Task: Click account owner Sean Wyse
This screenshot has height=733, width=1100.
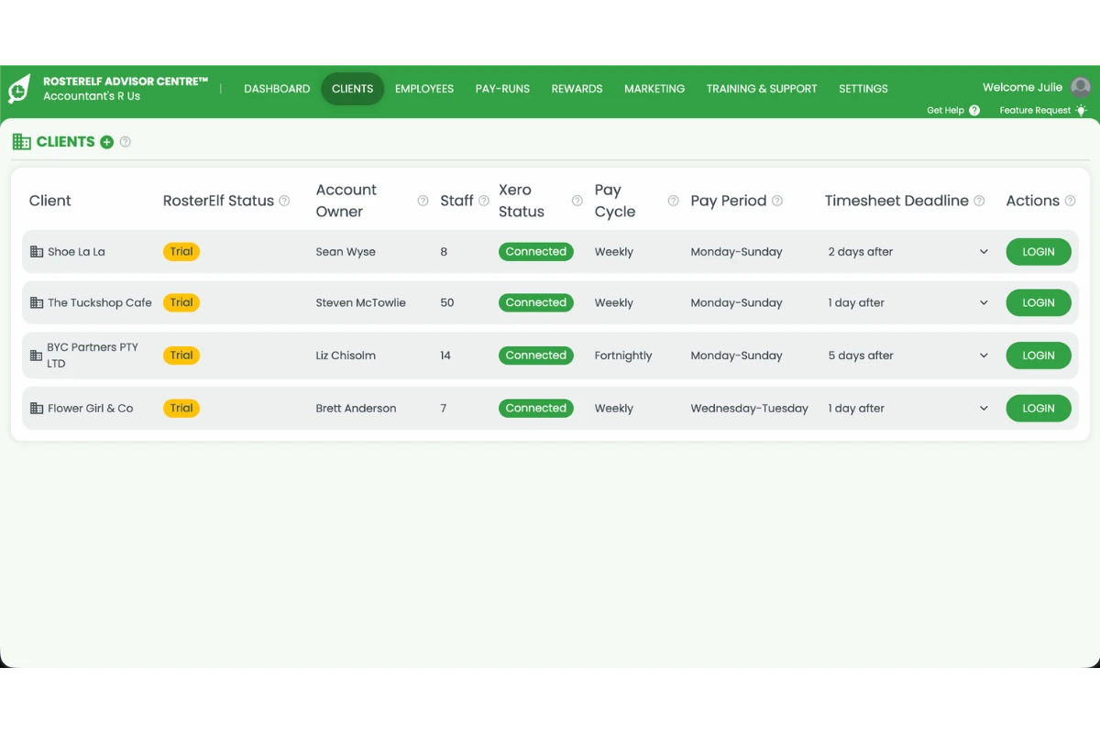Action: tap(346, 252)
